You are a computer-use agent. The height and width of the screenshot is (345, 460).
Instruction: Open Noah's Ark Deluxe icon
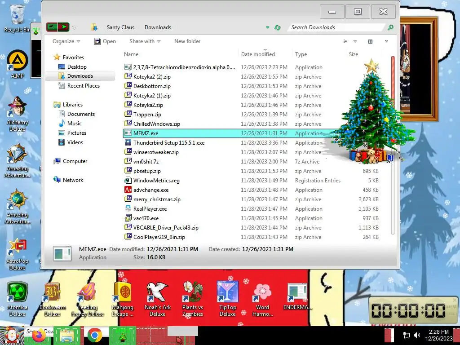pos(158,299)
